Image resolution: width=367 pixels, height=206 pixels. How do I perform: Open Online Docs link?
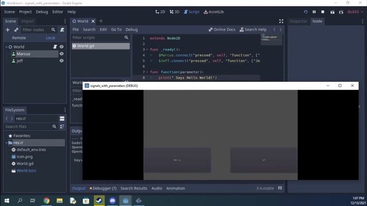pos(222,29)
